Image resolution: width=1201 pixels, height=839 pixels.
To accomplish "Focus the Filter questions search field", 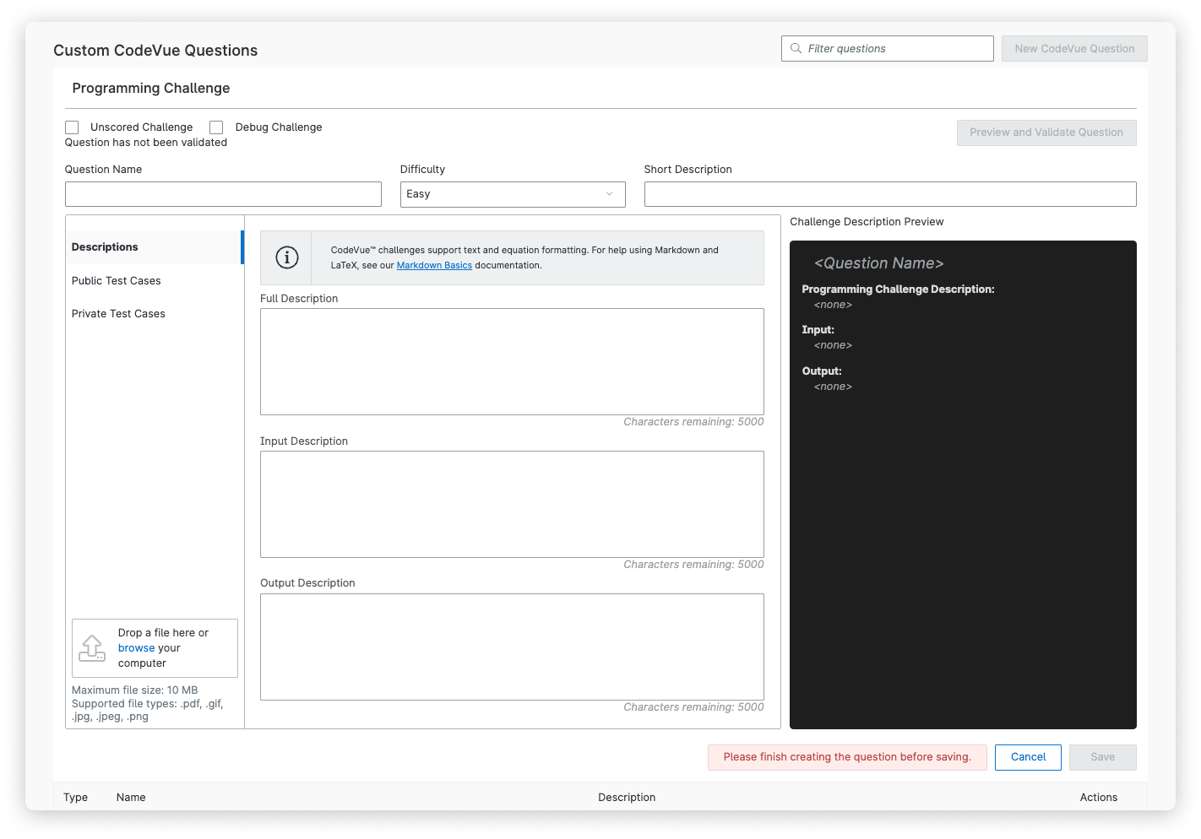I will (887, 49).
